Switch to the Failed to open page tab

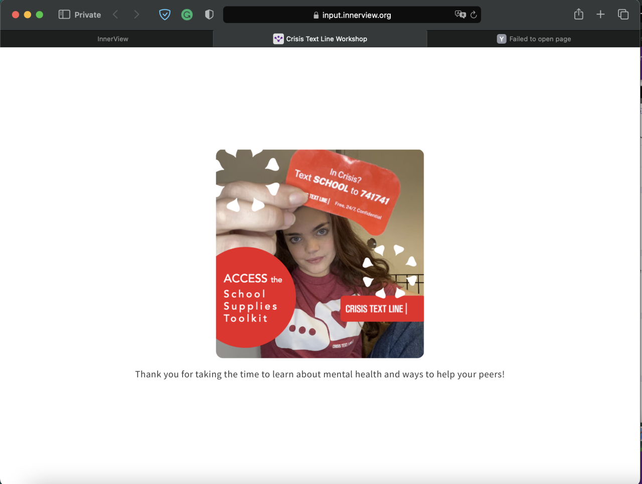(x=534, y=39)
